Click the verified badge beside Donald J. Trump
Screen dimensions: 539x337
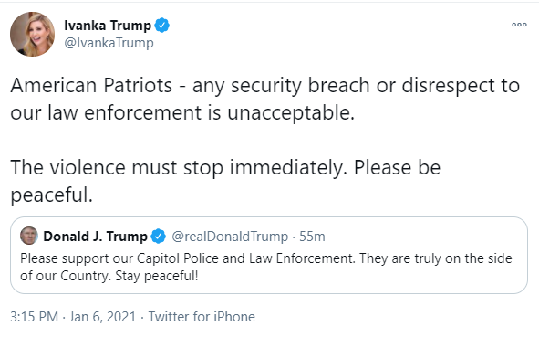(159, 237)
